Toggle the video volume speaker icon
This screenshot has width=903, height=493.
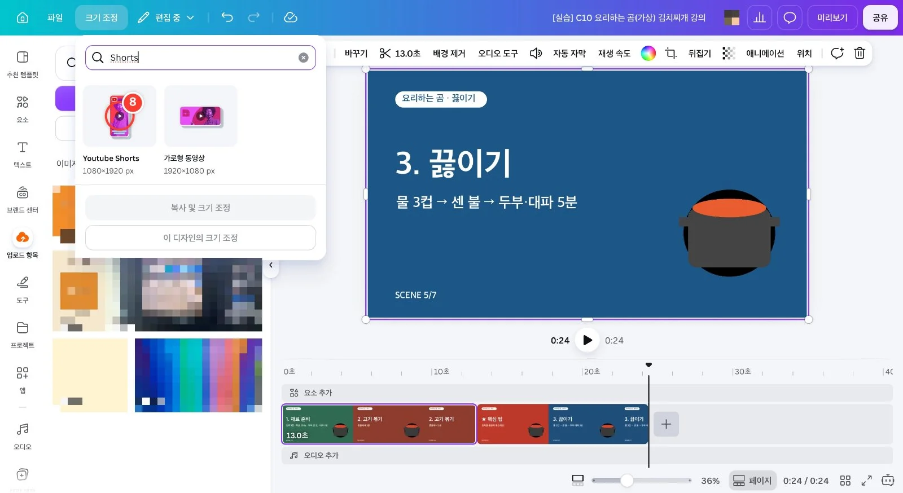(536, 53)
